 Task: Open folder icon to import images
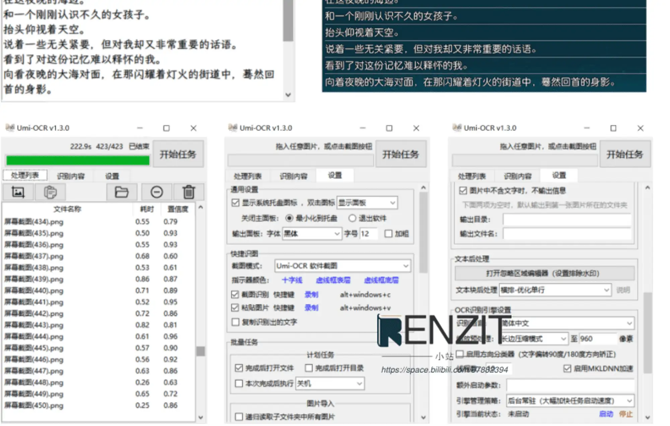[x=121, y=192]
